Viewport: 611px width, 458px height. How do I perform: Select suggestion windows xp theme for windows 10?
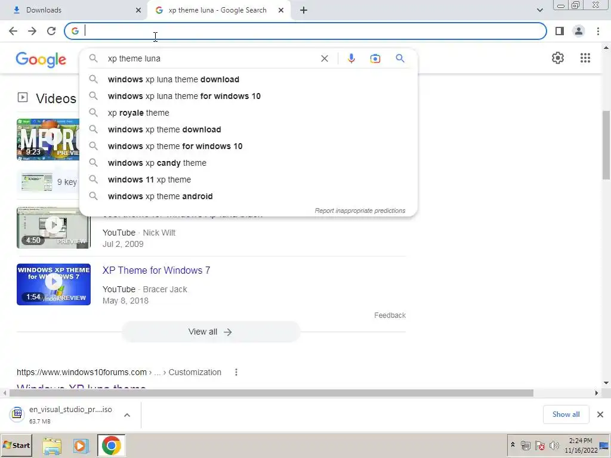pos(248,147)
